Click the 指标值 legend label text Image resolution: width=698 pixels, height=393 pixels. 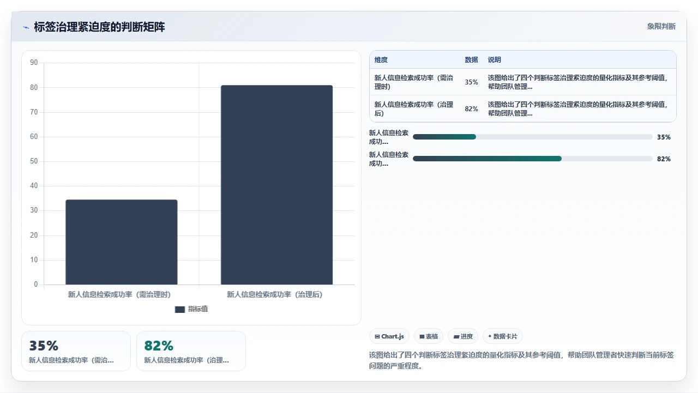click(198, 309)
